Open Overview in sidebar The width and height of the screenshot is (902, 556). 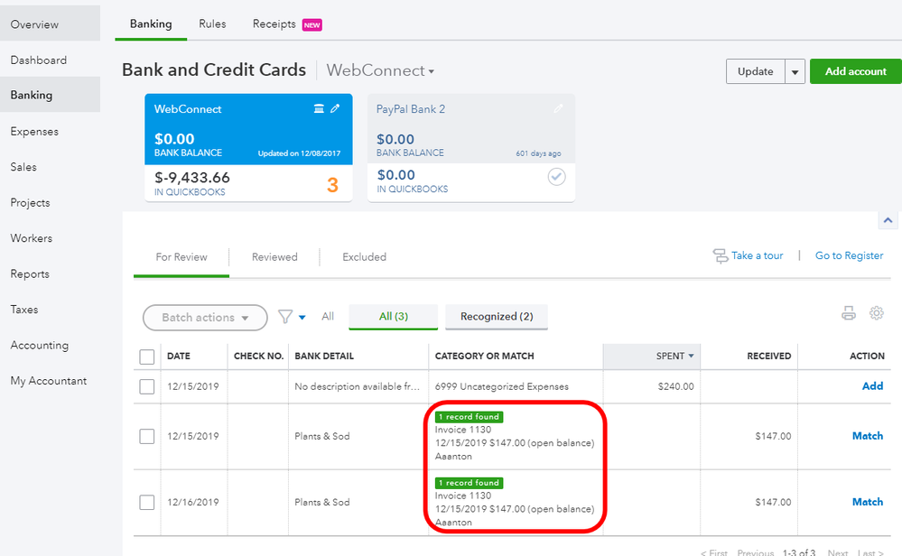(x=50, y=24)
